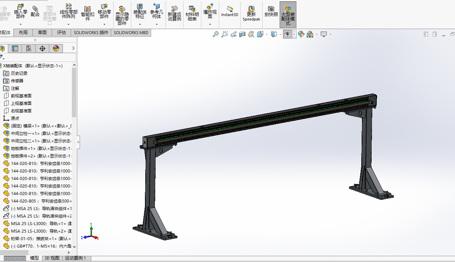Expand the Reference Geometry dropdown arrow
Screen dimensions: 455x262
(x=157, y=24)
